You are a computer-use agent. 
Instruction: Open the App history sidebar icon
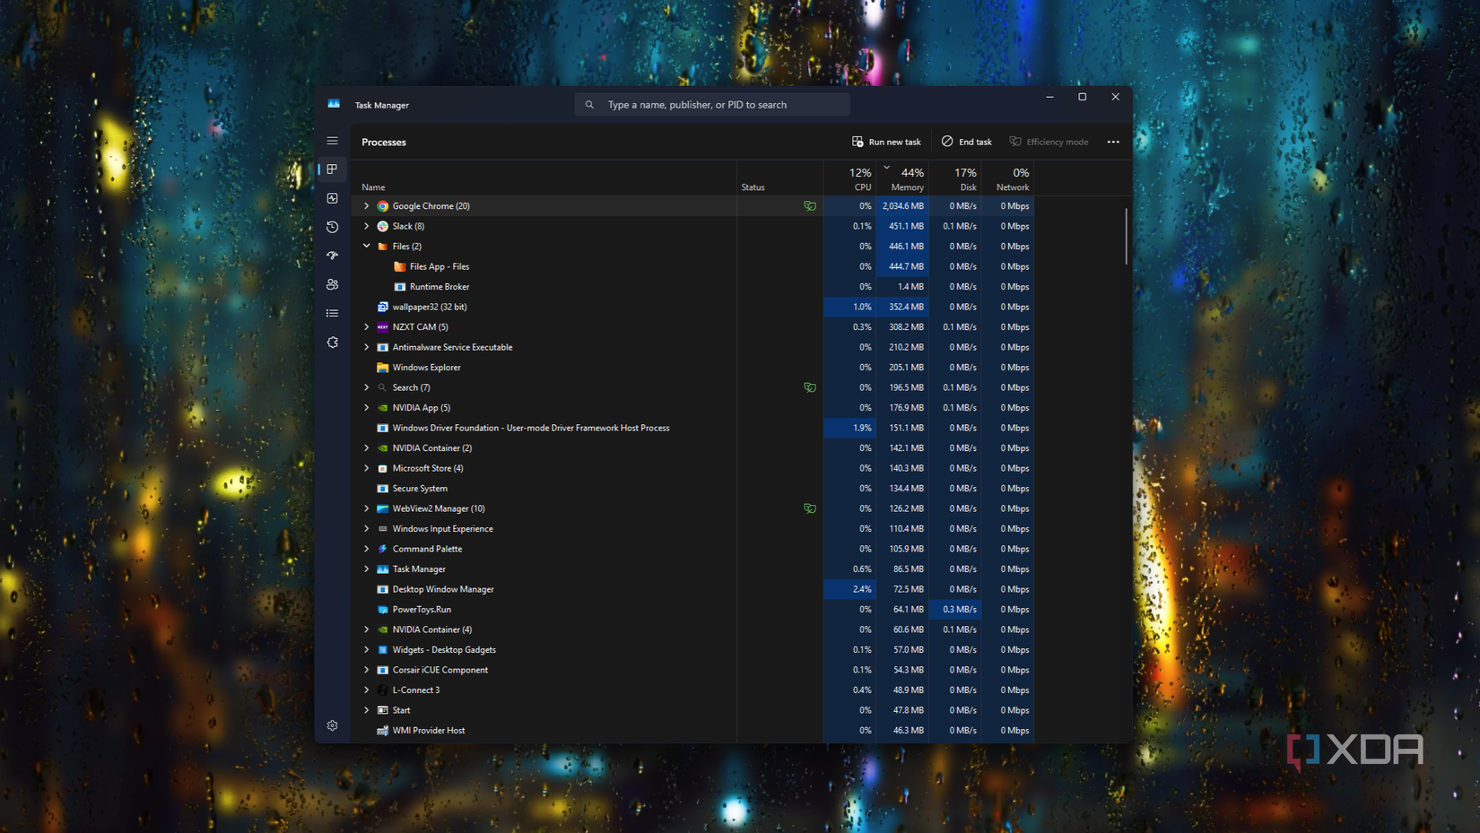[x=332, y=227]
